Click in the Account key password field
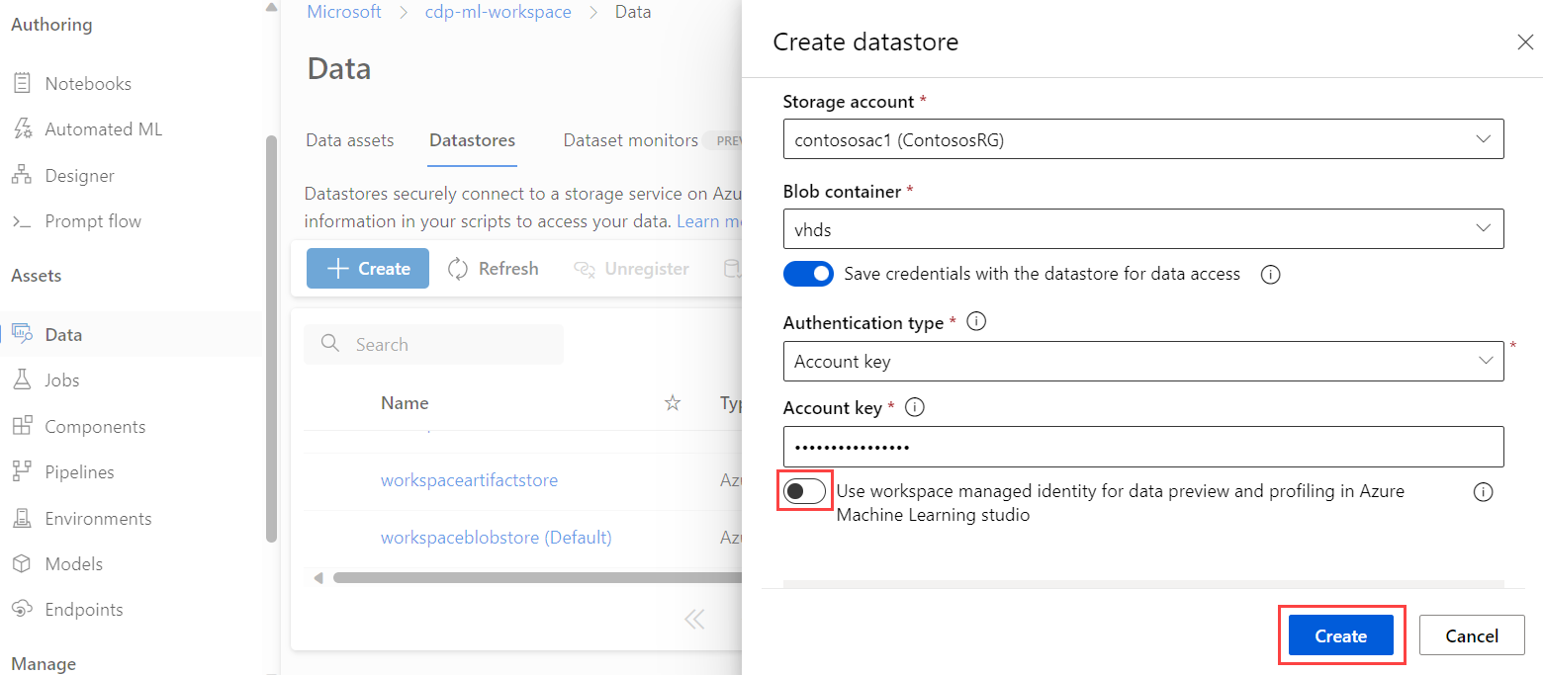 1143,447
